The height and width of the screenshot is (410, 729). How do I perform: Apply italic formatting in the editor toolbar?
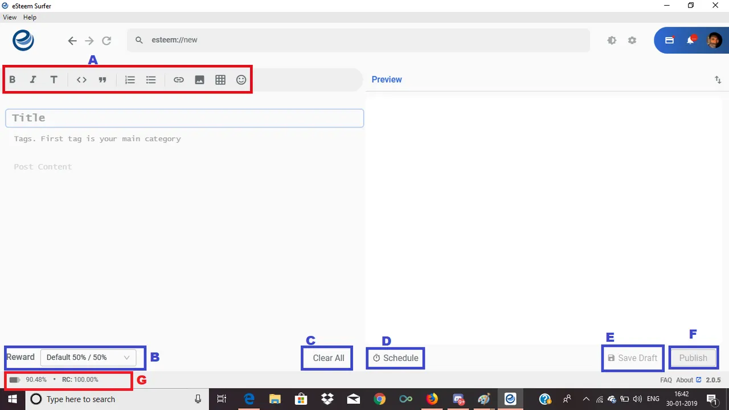point(33,80)
